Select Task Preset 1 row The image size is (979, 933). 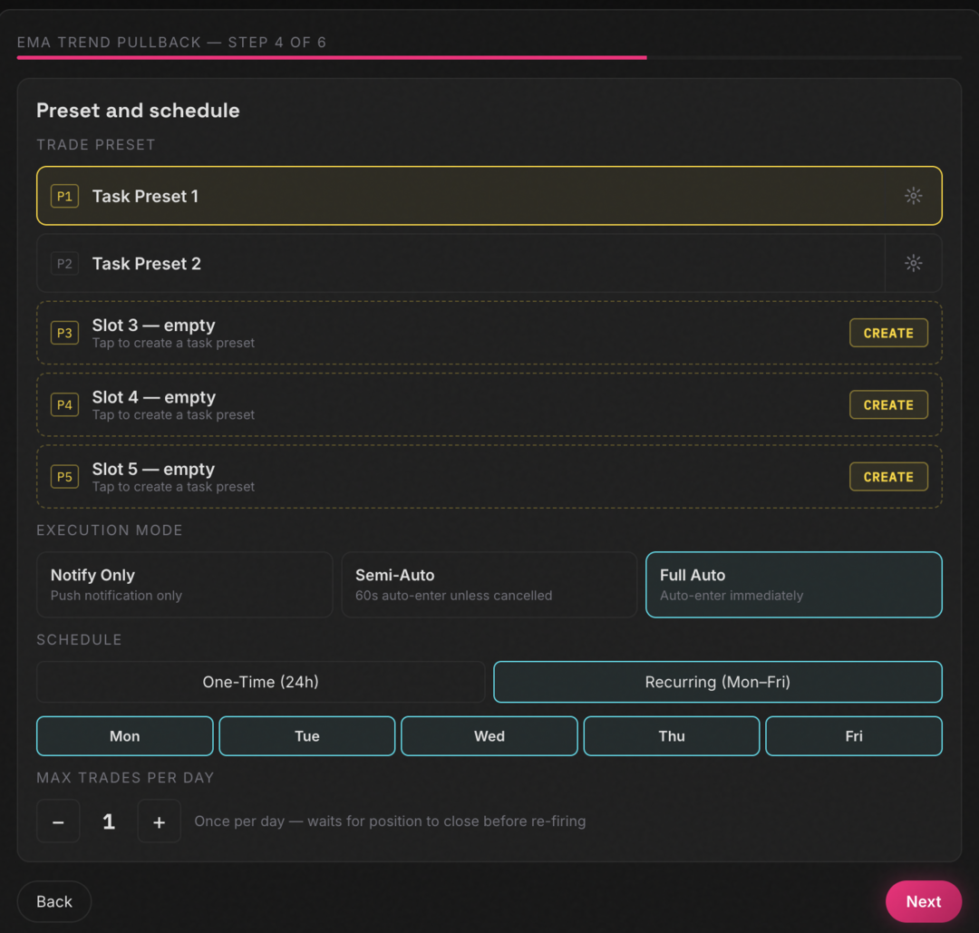[x=489, y=196]
